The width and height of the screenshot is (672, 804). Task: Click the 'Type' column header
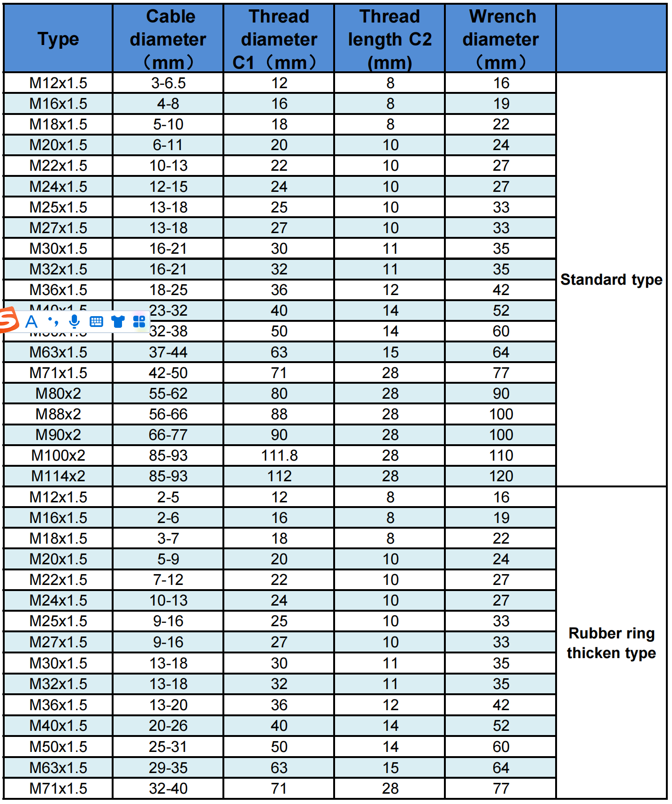tap(58, 38)
